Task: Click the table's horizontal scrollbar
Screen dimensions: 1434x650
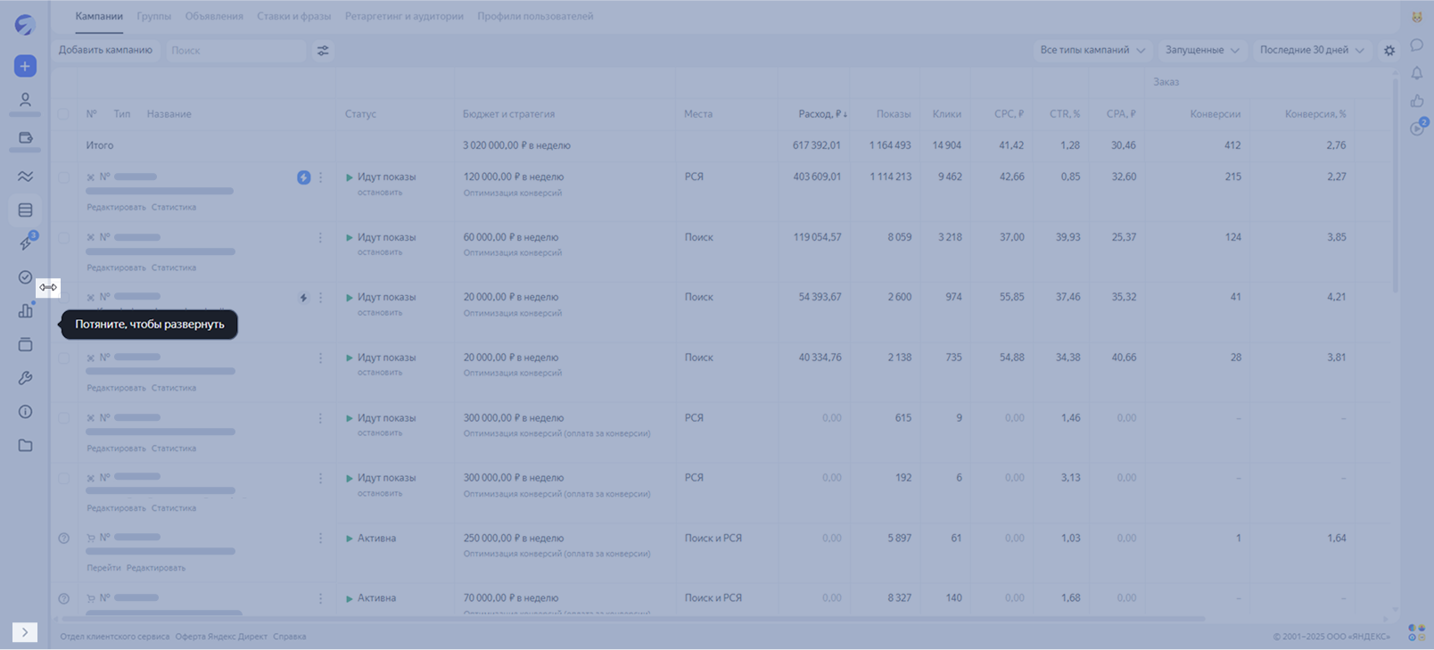Action: coord(633,619)
